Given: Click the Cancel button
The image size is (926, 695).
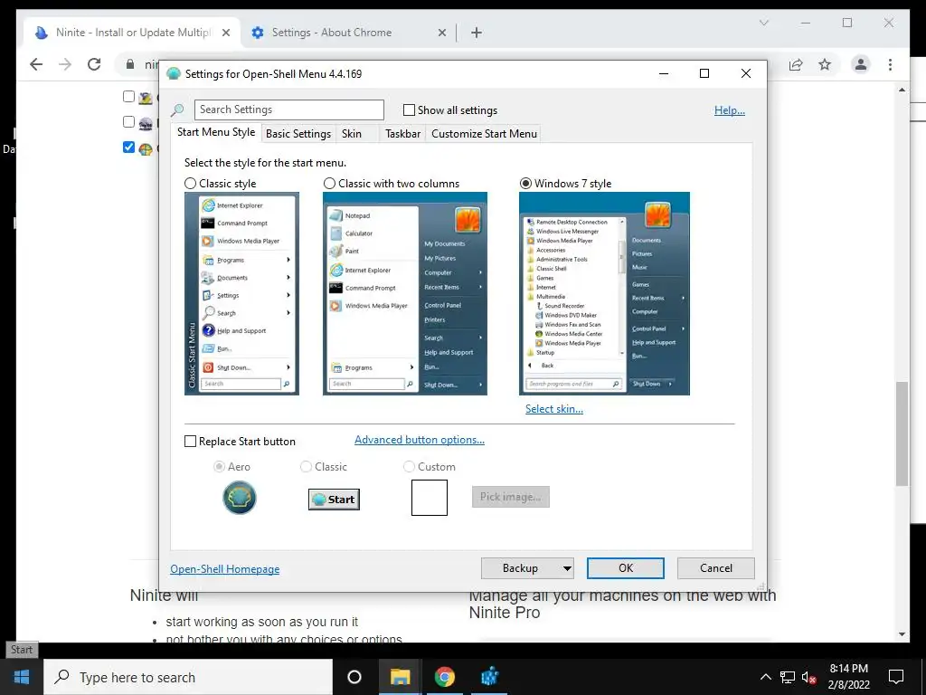Looking at the screenshot, I should [x=716, y=568].
